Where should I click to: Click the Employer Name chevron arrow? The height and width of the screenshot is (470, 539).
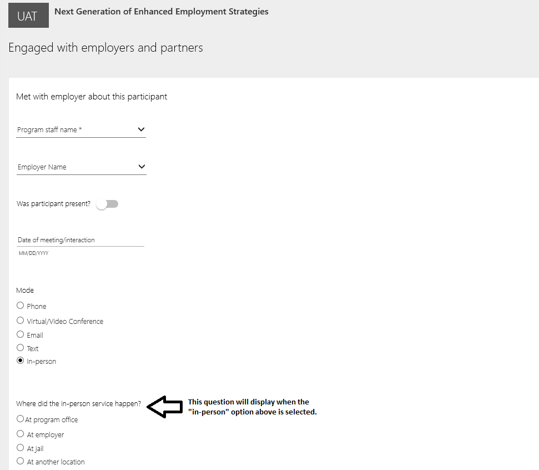pyautogui.click(x=142, y=167)
